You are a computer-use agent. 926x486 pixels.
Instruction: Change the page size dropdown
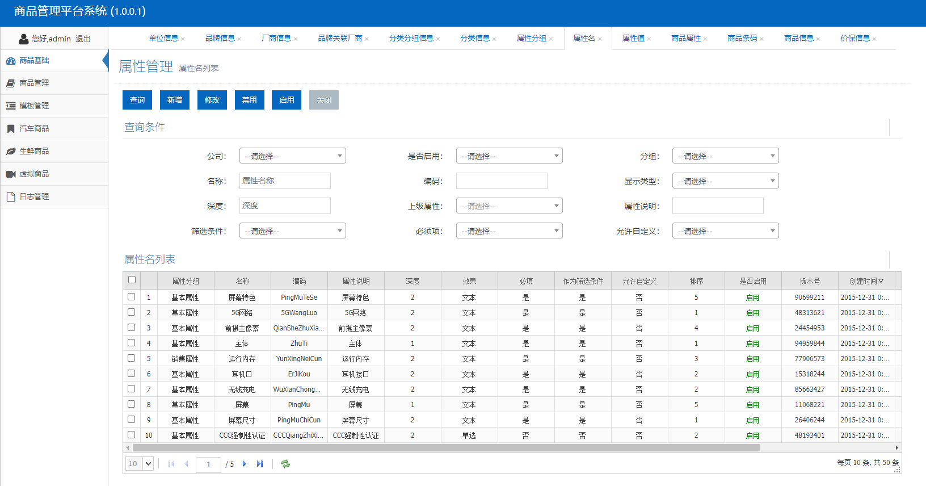(140, 464)
